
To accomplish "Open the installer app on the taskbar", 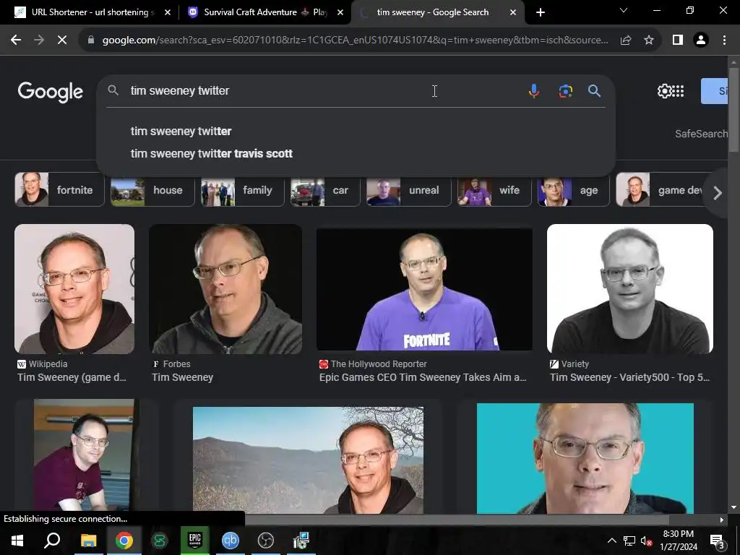I will 301,541.
